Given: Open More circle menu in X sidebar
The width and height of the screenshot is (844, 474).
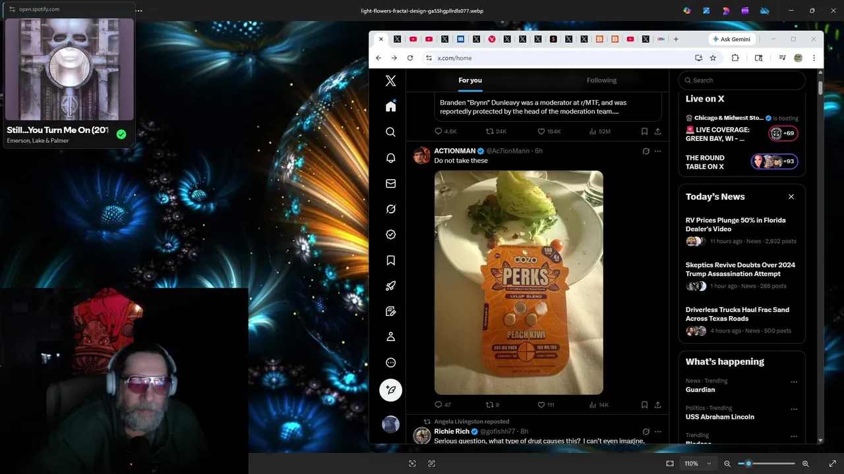Looking at the screenshot, I should click(390, 363).
